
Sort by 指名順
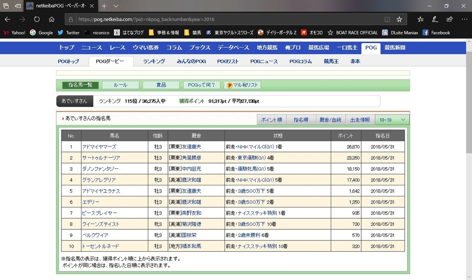[x=301, y=120]
